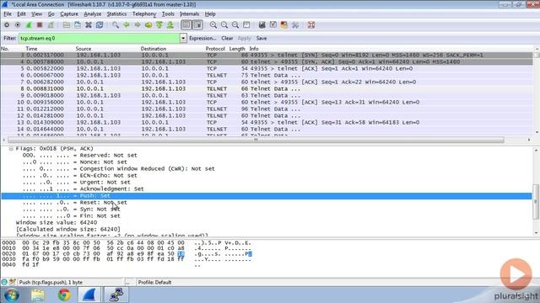The height and width of the screenshot is (303, 540).
Task: Toggle packet list colorizing
Action: (186, 24)
